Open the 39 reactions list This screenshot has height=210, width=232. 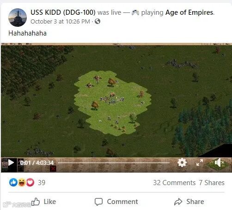tap(42, 183)
